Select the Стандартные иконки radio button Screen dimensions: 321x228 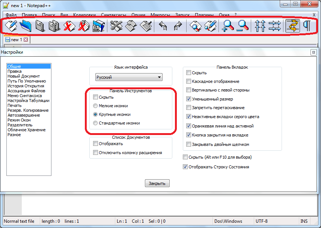point(95,123)
